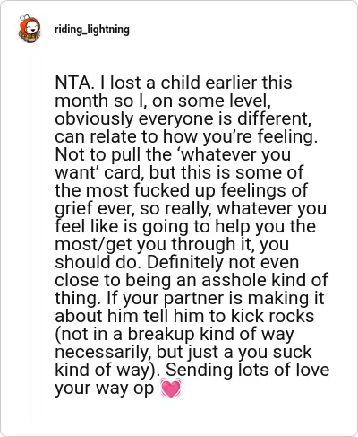358x437 pixels.
Task: Click the text 'Sending lots of love'
Action: click(248, 370)
